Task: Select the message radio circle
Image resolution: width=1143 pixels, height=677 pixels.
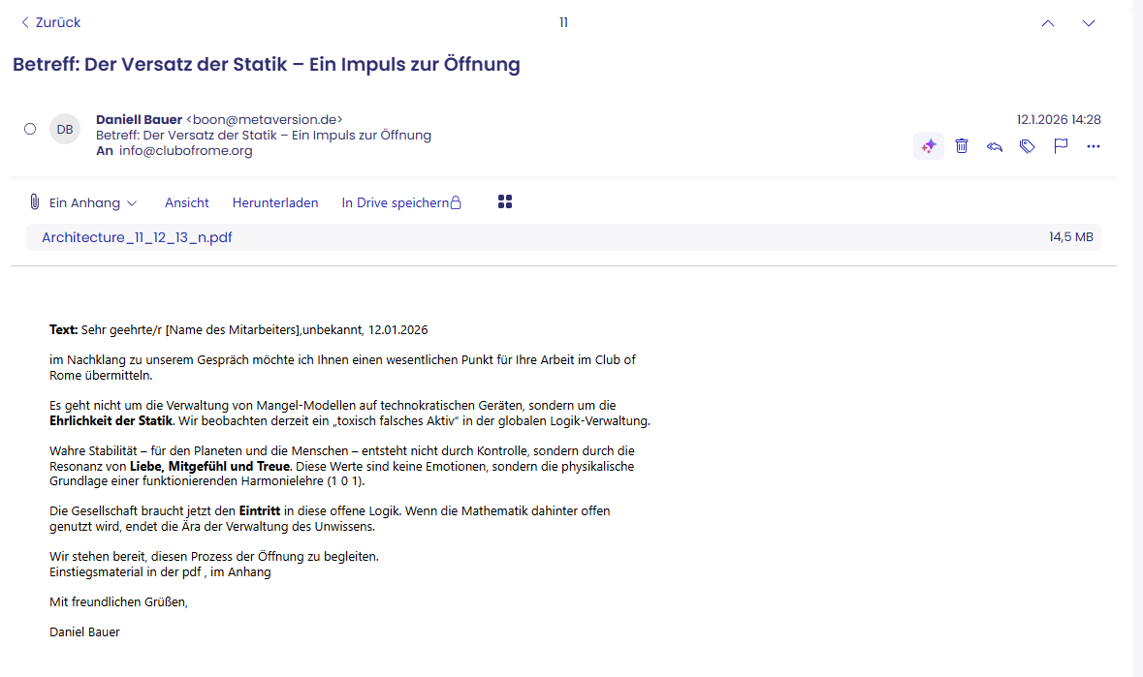Action: (30, 129)
